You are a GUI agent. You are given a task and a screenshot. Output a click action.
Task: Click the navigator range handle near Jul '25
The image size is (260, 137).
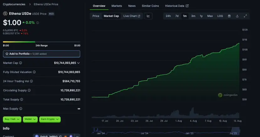click(236, 131)
